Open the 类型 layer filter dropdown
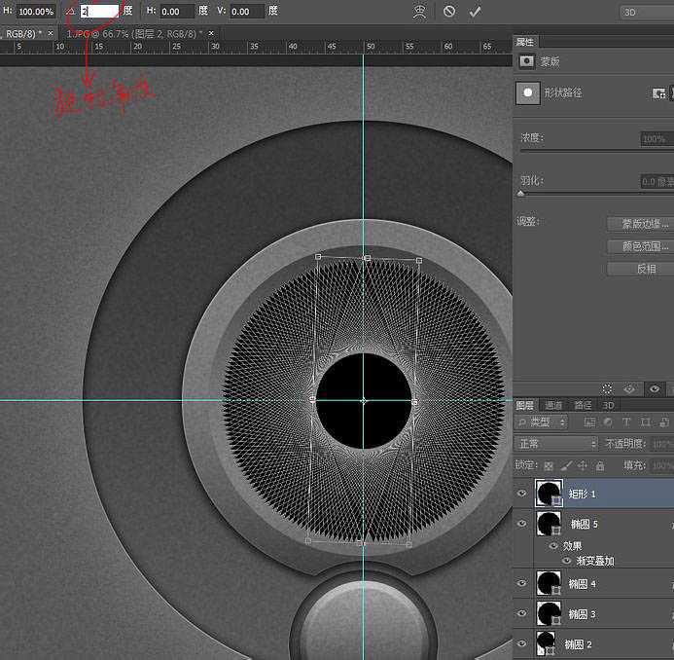Image resolution: width=674 pixels, height=660 pixels. click(x=544, y=422)
